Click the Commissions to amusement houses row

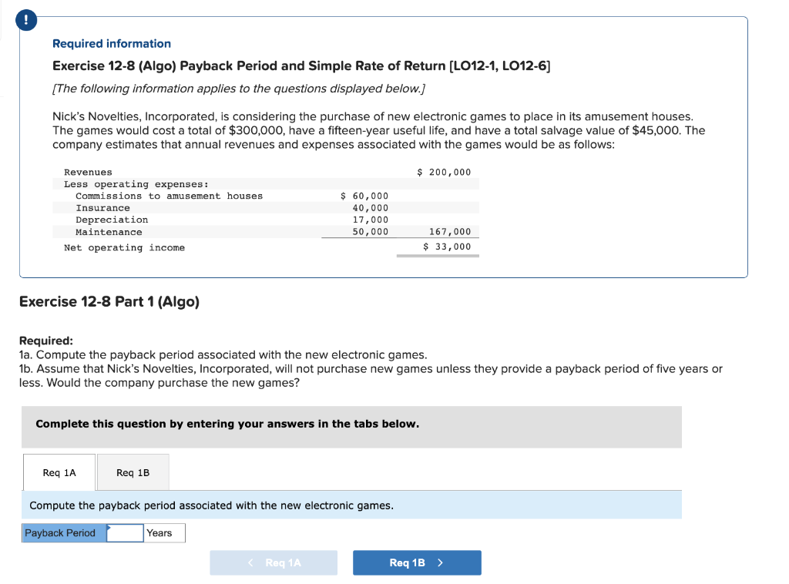(x=266, y=196)
